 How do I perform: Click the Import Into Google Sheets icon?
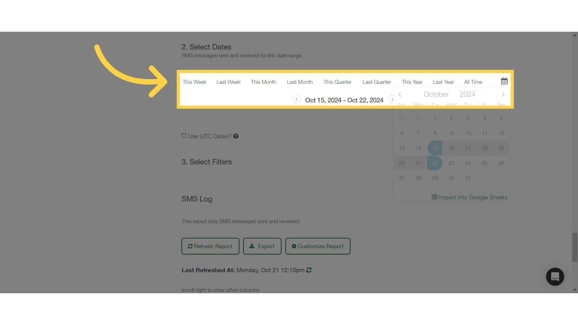pyautogui.click(x=434, y=197)
